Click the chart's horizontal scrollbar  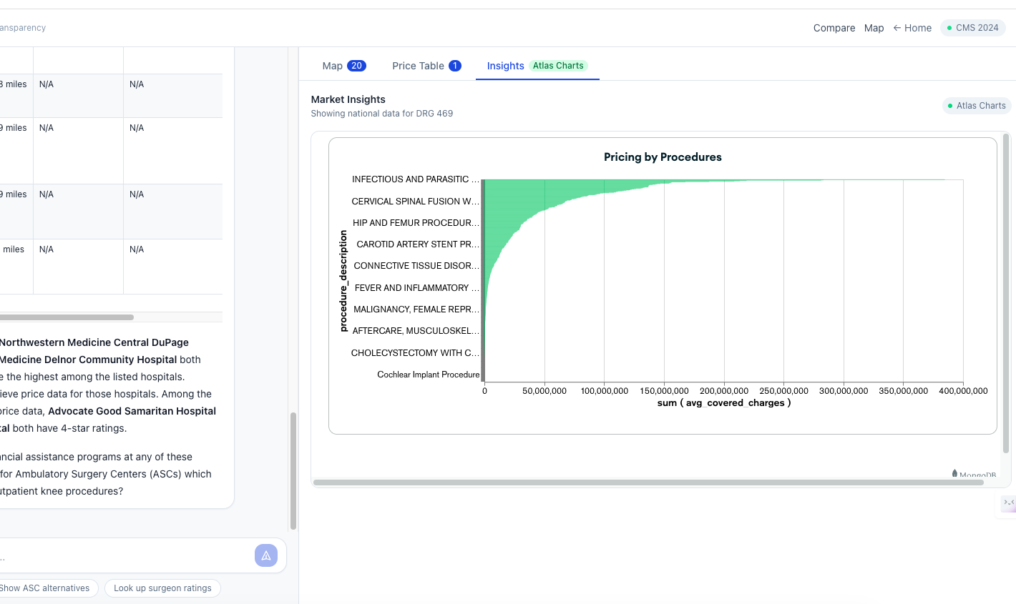(x=648, y=482)
